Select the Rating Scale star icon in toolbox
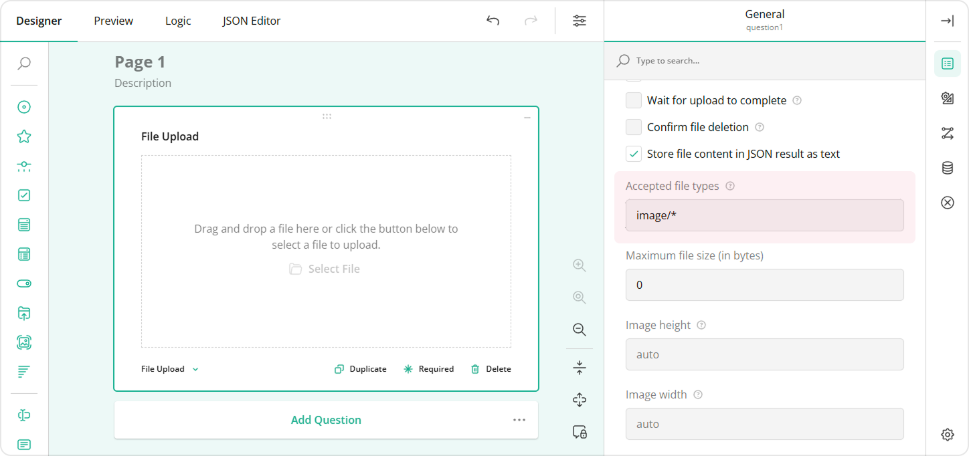 click(x=23, y=136)
